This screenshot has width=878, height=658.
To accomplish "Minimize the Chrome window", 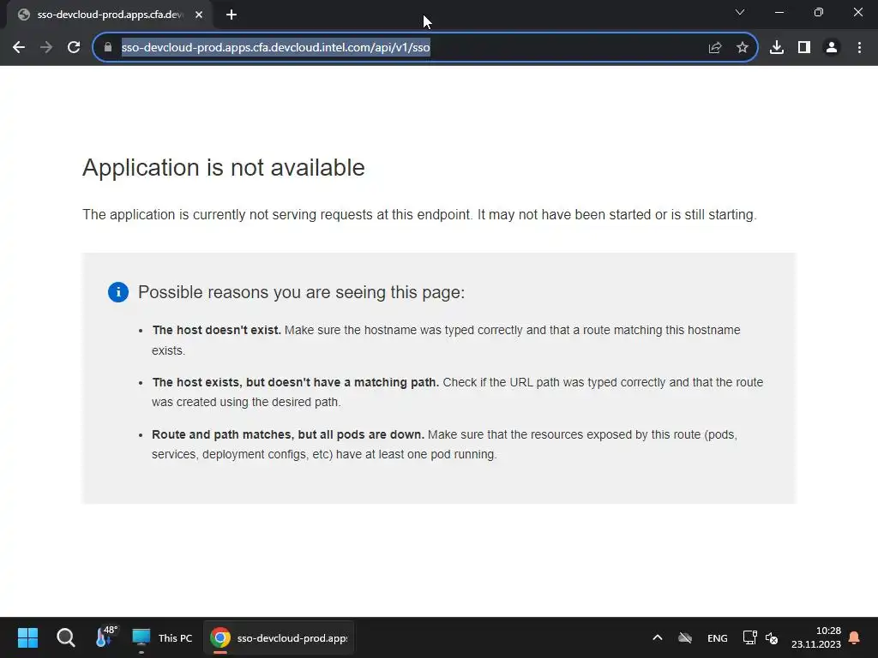I will coord(779,12).
